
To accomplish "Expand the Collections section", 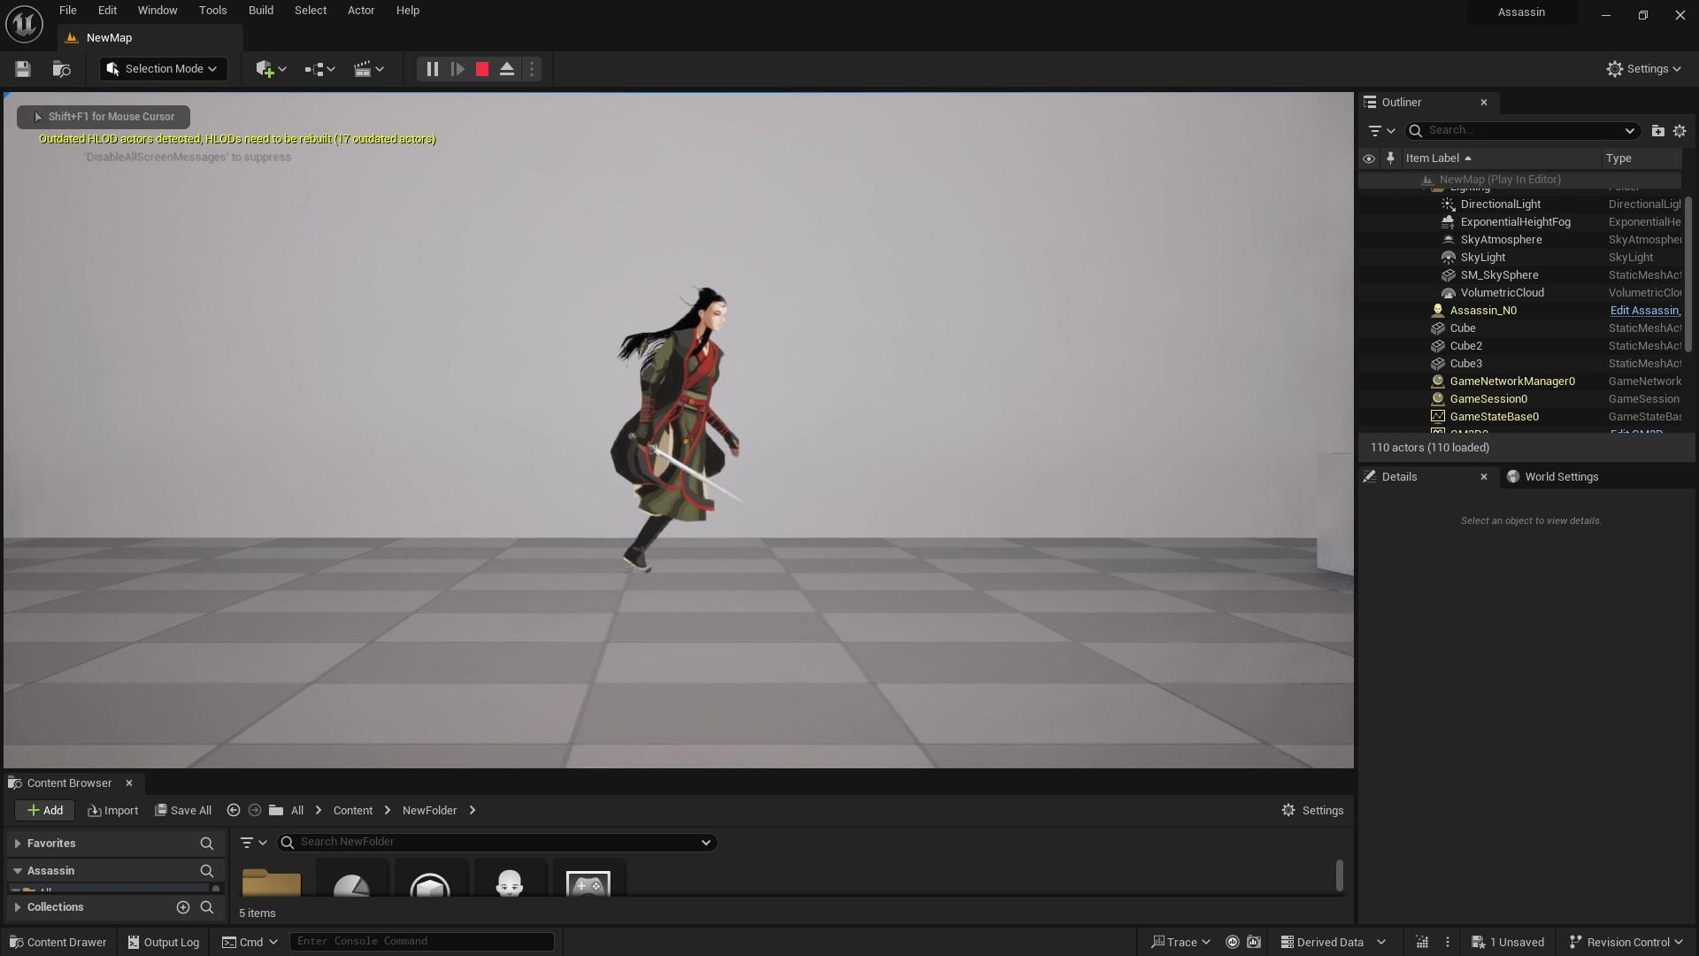I will pyautogui.click(x=17, y=907).
